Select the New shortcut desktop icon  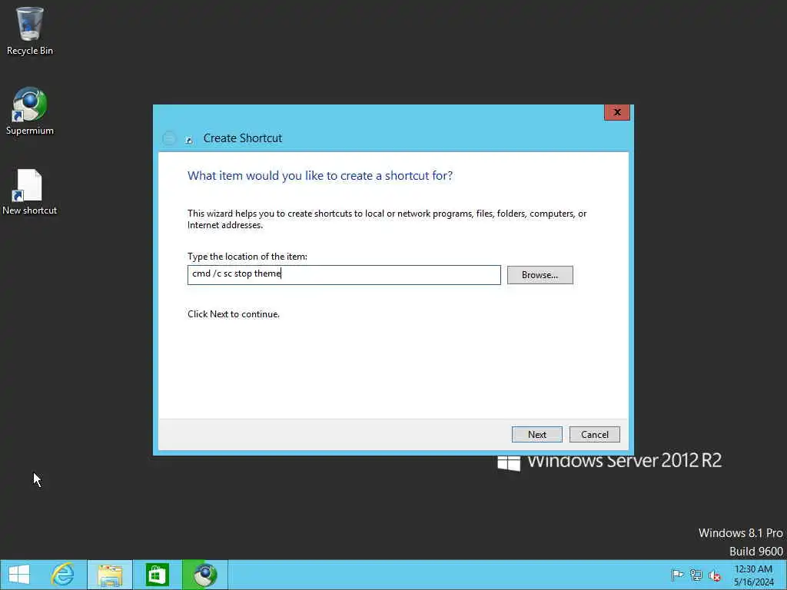30,191
